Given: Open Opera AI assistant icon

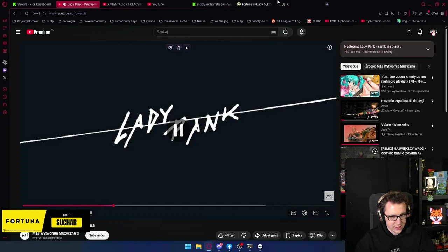Looking at the screenshot, I should (x=435, y=13).
